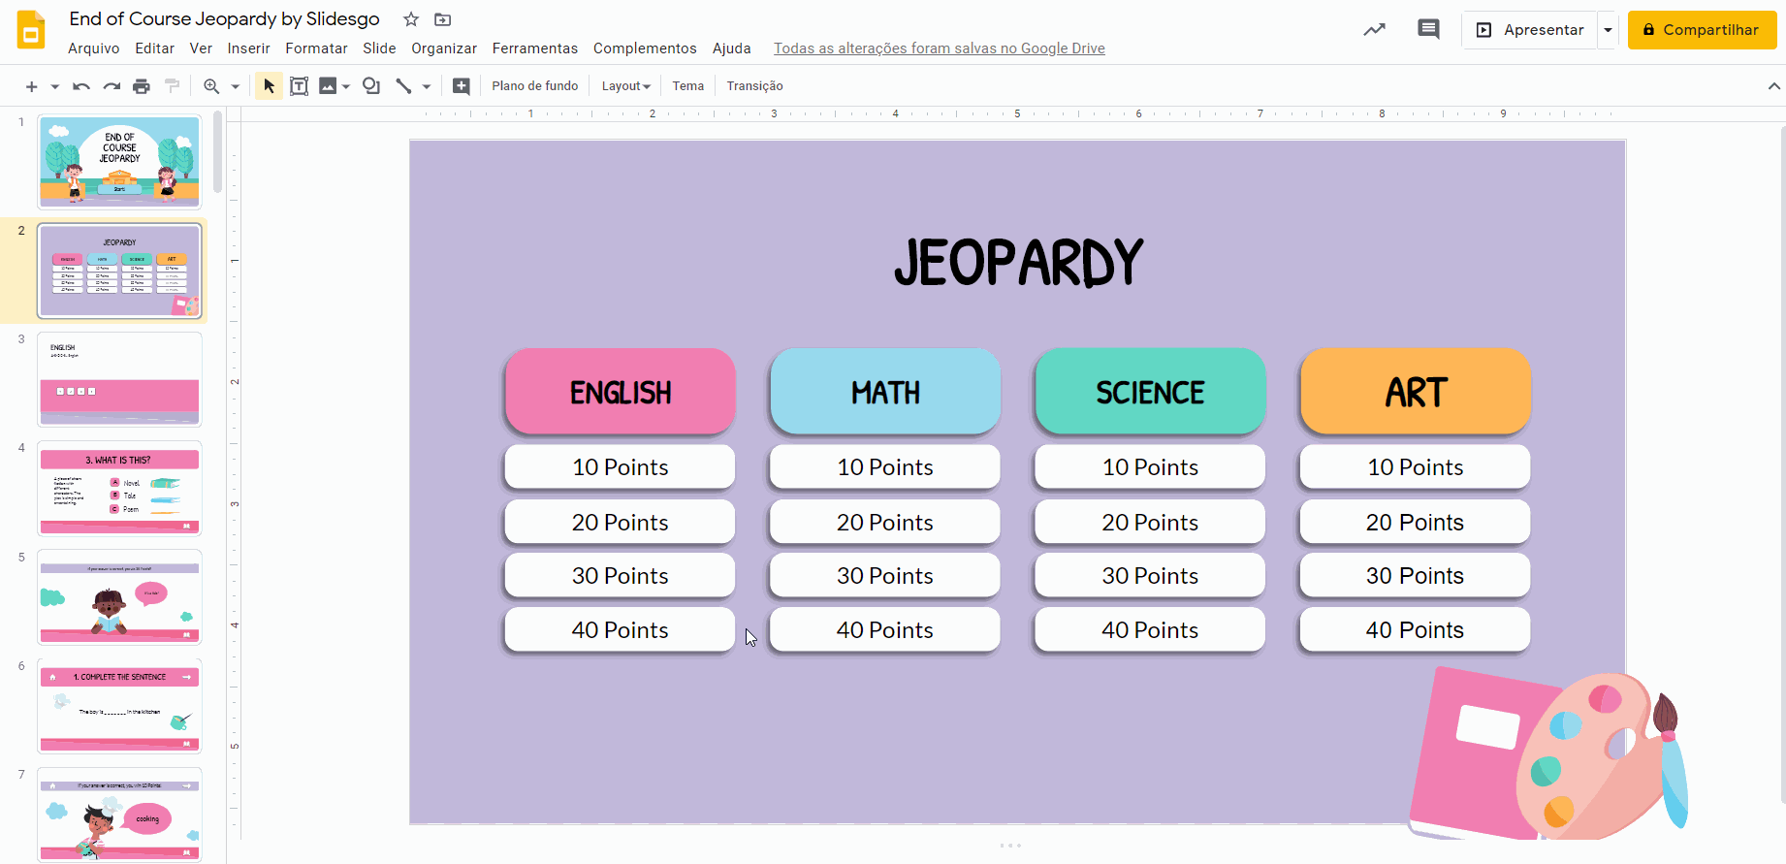Star the presentation title
The height and width of the screenshot is (864, 1786).
tap(411, 19)
